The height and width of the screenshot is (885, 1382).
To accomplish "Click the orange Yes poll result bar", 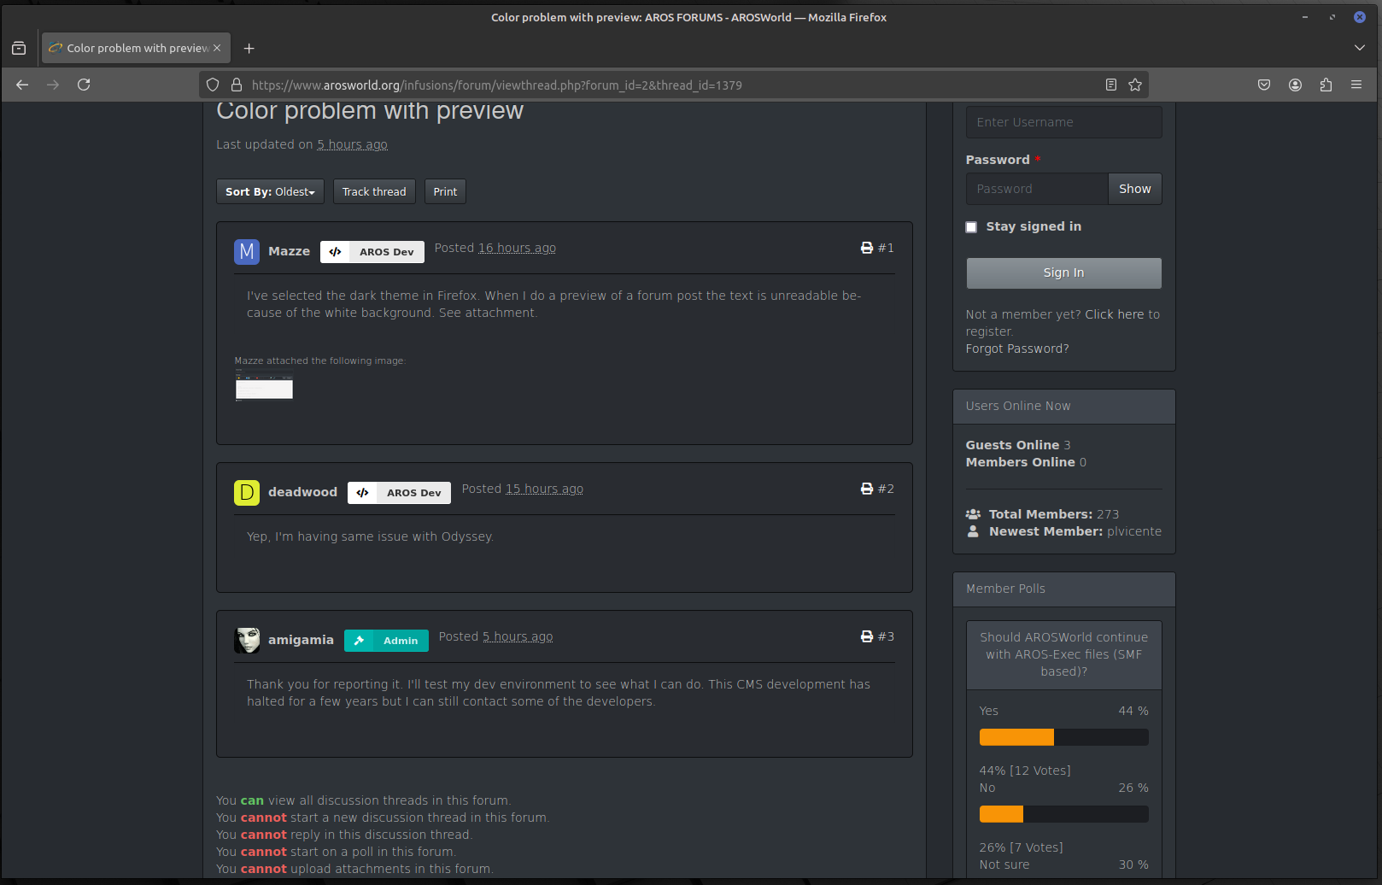I will coord(1016,737).
